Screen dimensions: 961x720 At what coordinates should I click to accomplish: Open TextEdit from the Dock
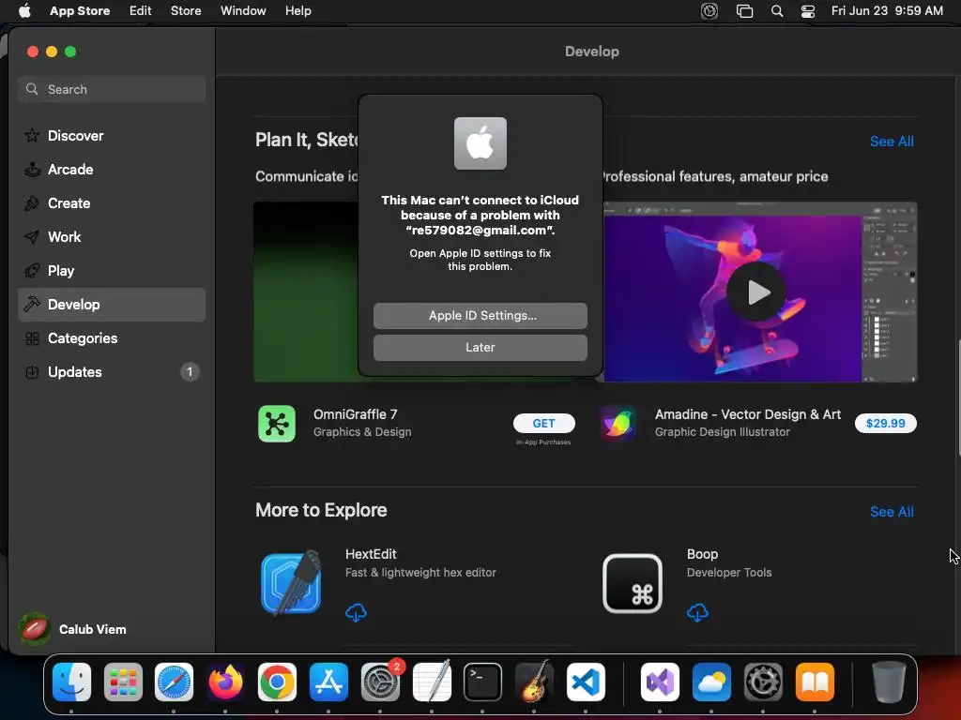tap(432, 682)
